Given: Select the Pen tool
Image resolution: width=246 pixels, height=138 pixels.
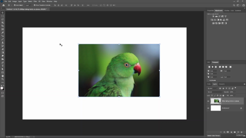Looking at the screenshot, I should [x=3, y=62].
